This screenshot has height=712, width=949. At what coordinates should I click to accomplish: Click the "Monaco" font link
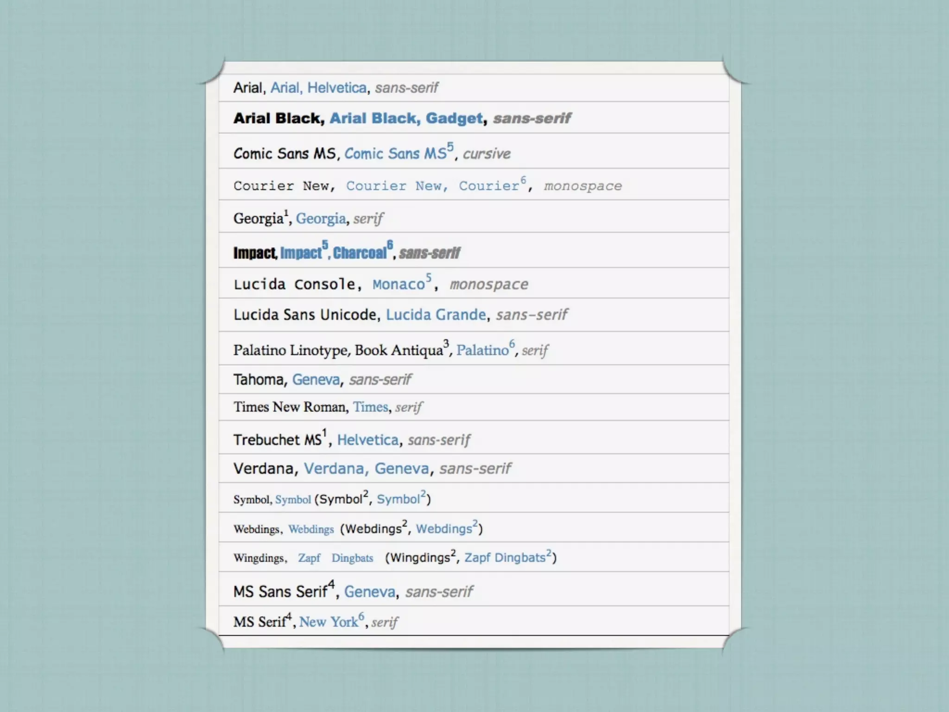[x=399, y=285]
